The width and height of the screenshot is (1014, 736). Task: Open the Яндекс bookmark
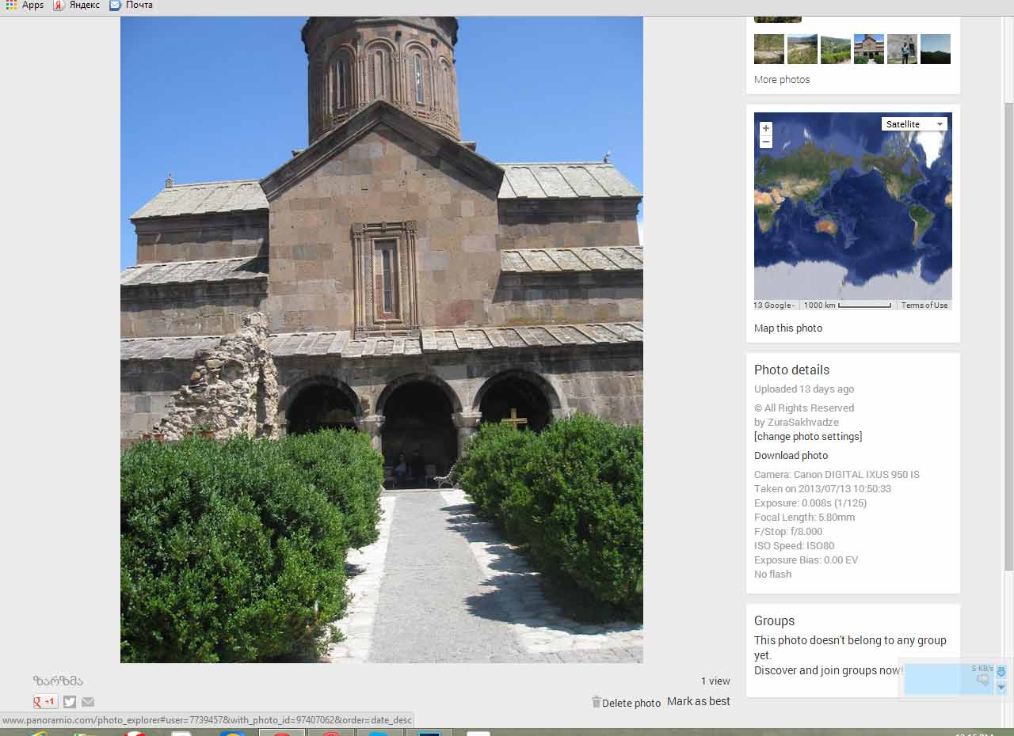point(77,5)
